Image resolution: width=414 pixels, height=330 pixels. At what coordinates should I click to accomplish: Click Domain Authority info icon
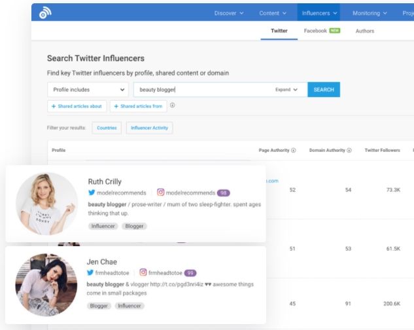point(349,150)
